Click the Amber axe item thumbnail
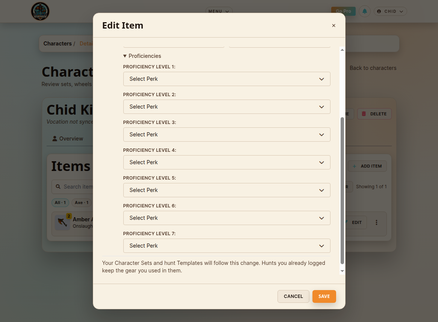Screen dimensions: 438x322 tap(62, 222)
